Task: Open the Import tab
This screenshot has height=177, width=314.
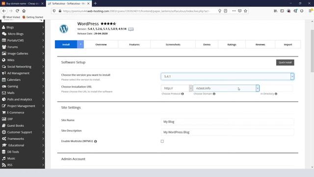Action: (x=288, y=44)
